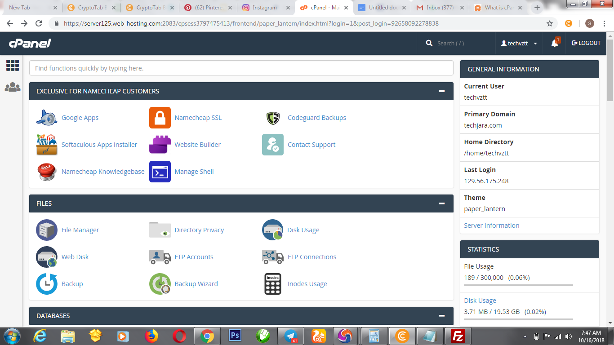Open the FTP Accounts truck icon

tap(160, 257)
